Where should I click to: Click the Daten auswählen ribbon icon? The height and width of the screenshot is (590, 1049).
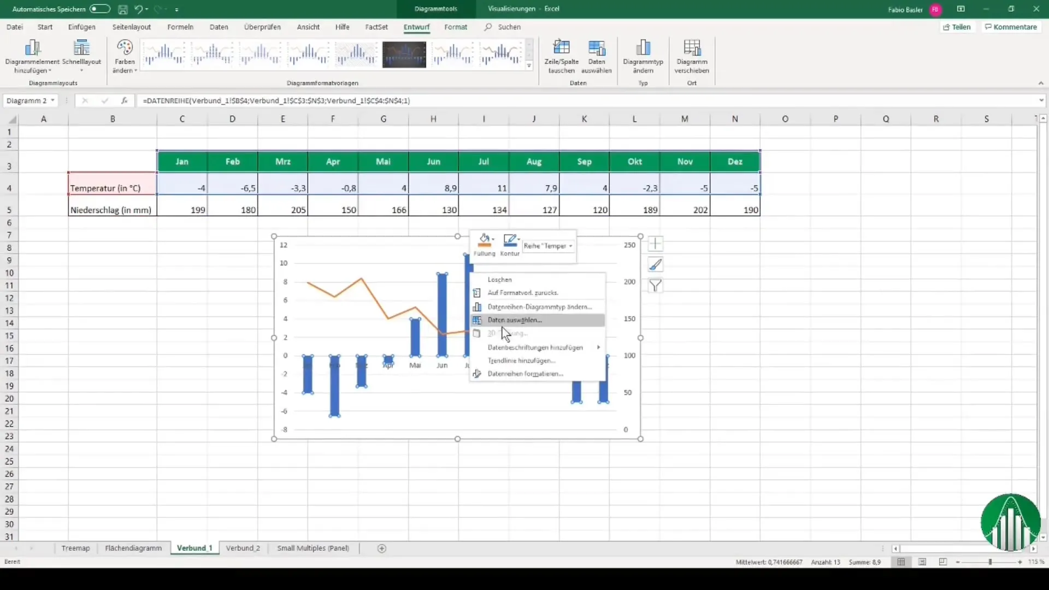(x=597, y=48)
